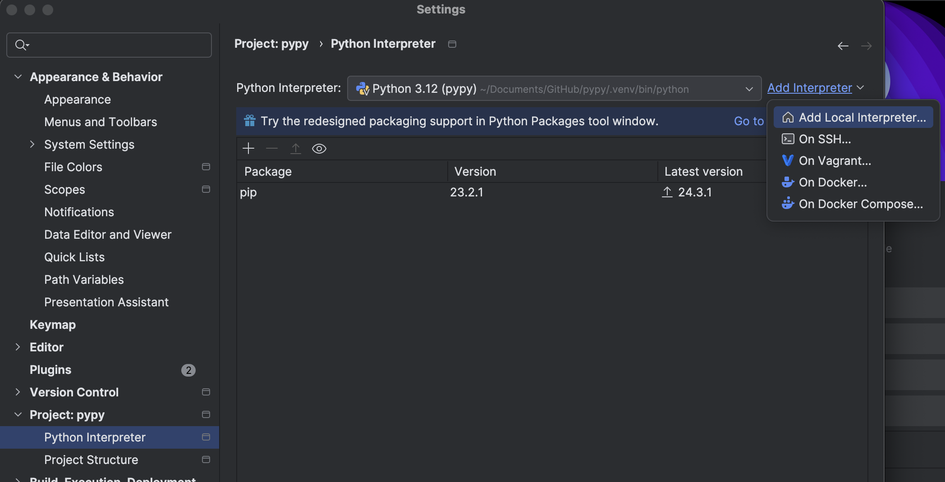This screenshot has width=945, height=482.
Task: Select the pip package row
Action: pyautogui.click(x=343, y=192)
